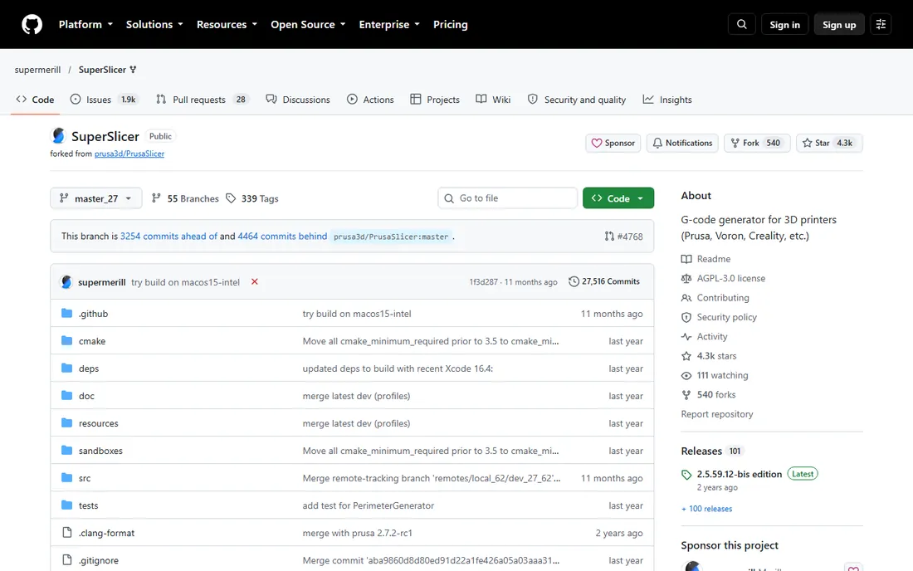View 55 Branches link
Screen dimensions: 913x571
point(185,198)
